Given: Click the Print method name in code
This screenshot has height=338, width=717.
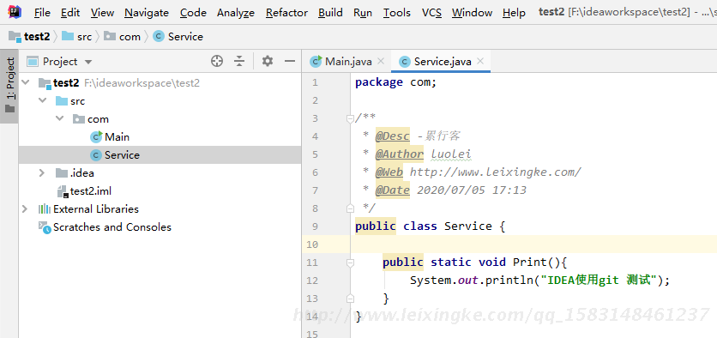Looking at the screenshot, I should point(529,262).
